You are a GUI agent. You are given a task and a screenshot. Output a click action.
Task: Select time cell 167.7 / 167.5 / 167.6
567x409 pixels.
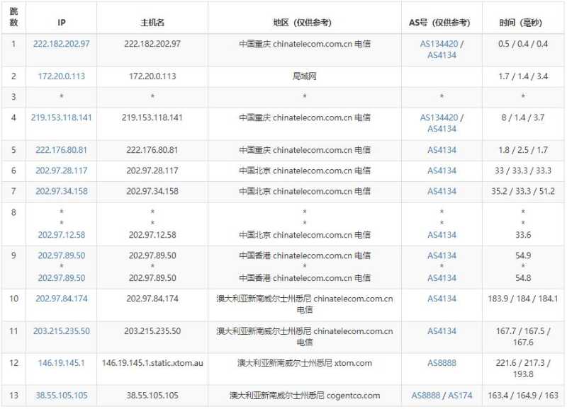pos(523,337)
